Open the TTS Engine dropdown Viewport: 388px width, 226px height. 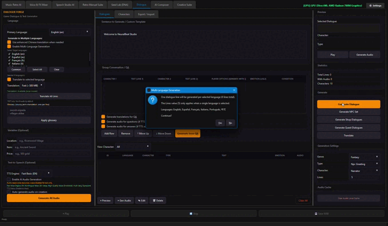tap(35, 173)
